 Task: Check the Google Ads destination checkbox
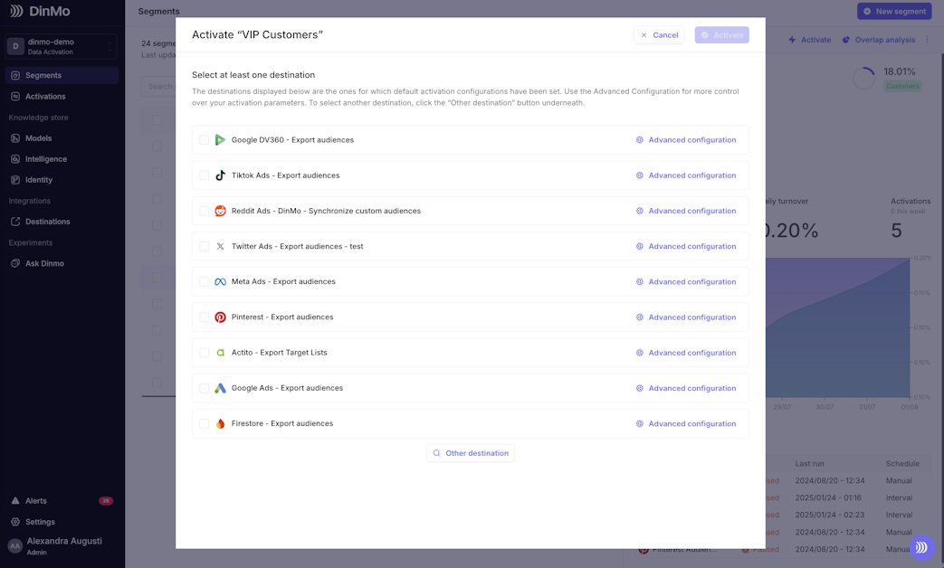point(204,388)
